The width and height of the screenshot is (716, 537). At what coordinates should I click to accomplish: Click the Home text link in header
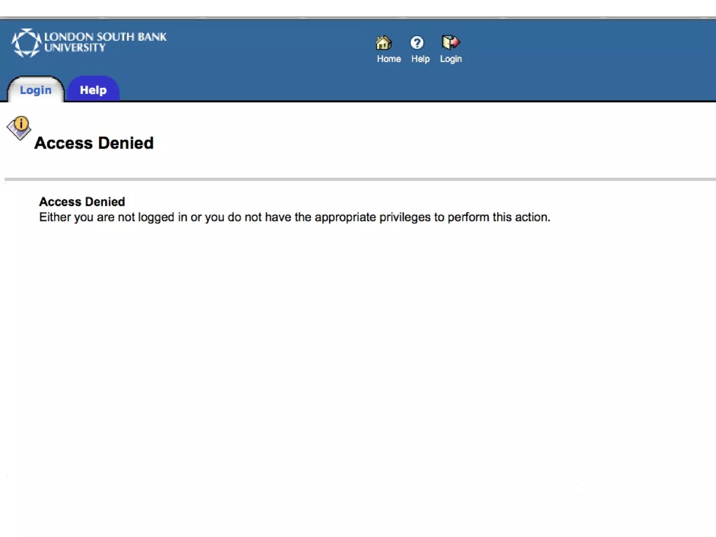tap(388, 59)
